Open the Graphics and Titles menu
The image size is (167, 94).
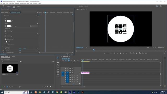click(24, 4)
